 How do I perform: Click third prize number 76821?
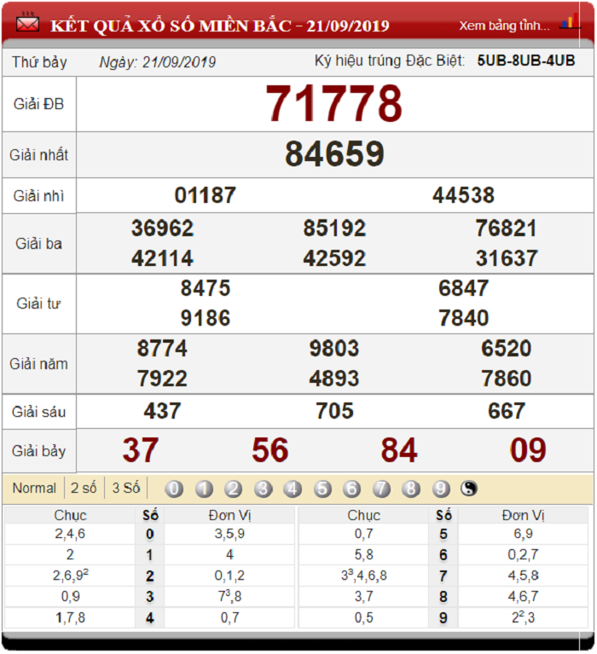[507, 229]
